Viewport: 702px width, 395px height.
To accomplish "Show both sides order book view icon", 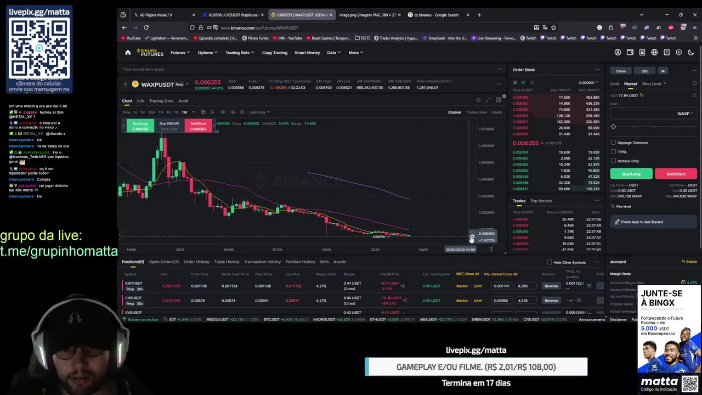I will click(515, 82).
